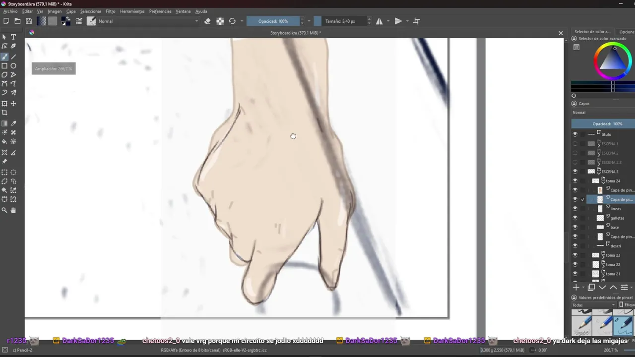Toggle horizontal mirror tool
Image resolution: width=635 pixels, height=357 pixels.
pos(380,21)
